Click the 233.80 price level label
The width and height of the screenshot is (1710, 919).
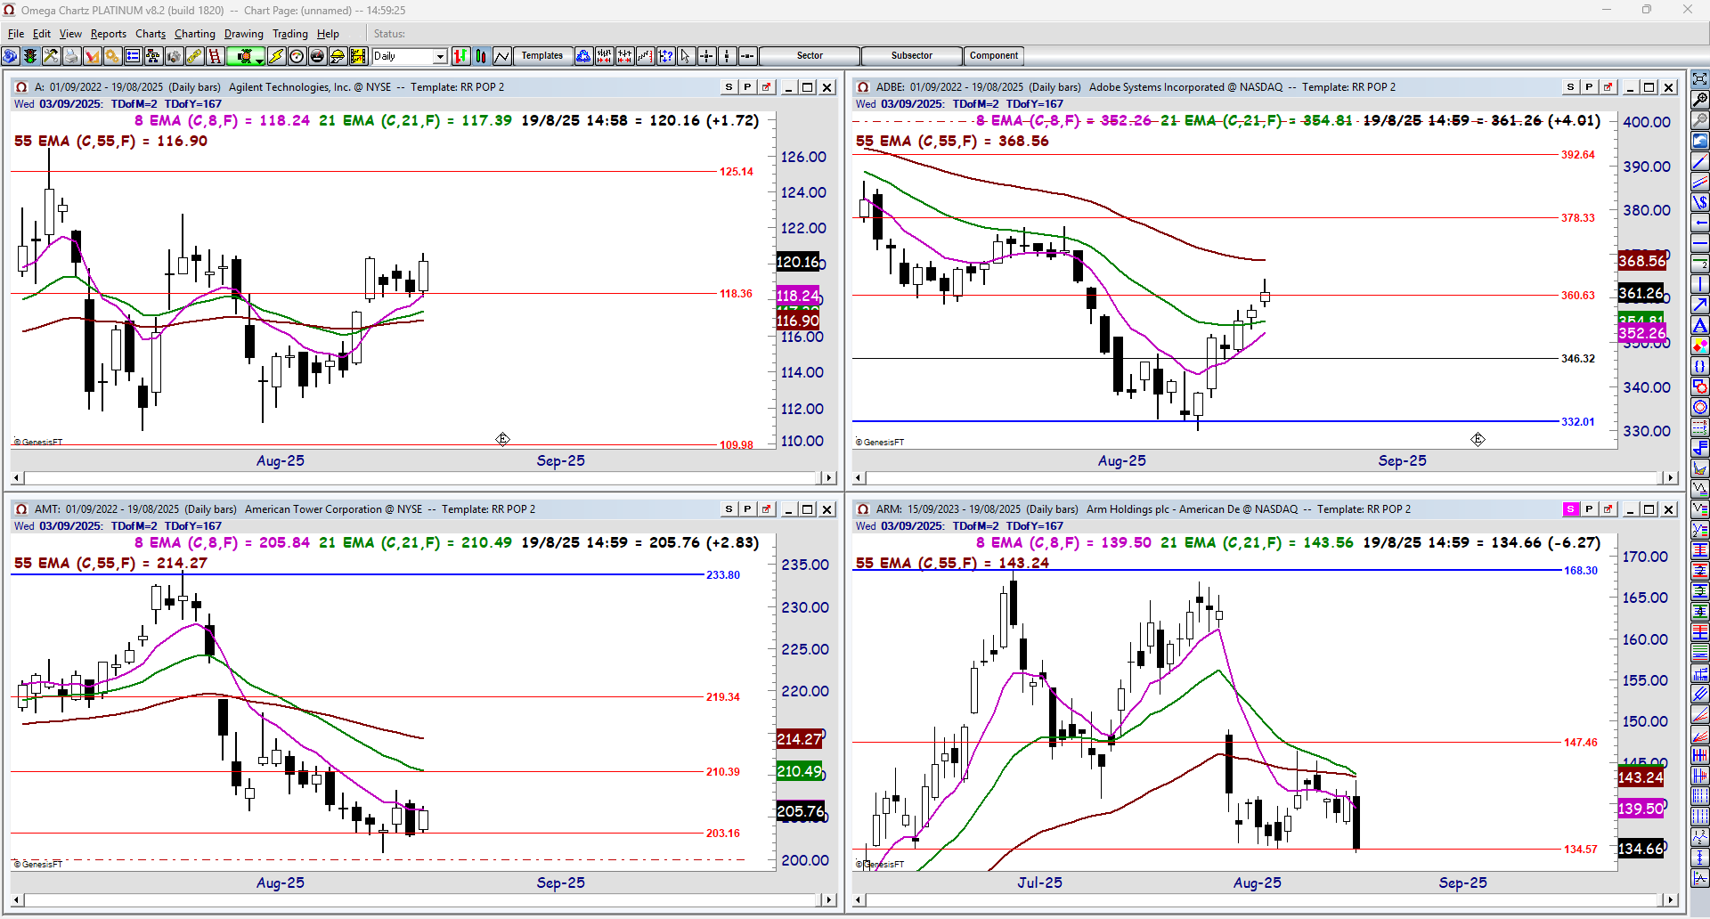click(723, 575)
